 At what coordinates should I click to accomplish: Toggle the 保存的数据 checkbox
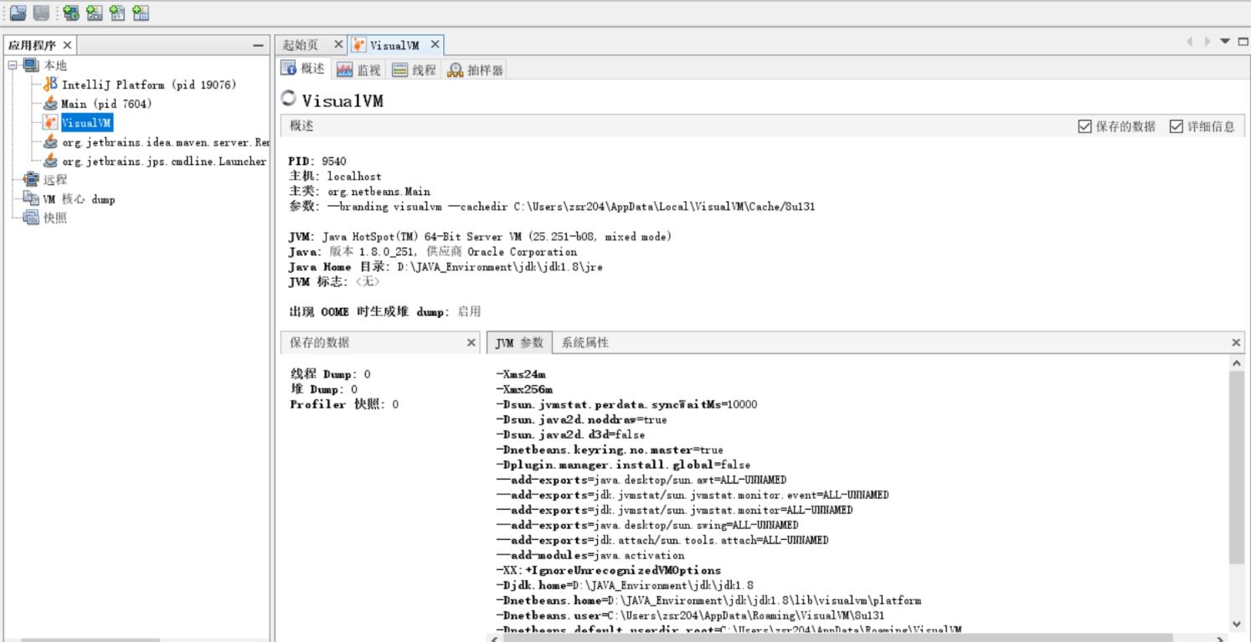(x=1085, y=126)
